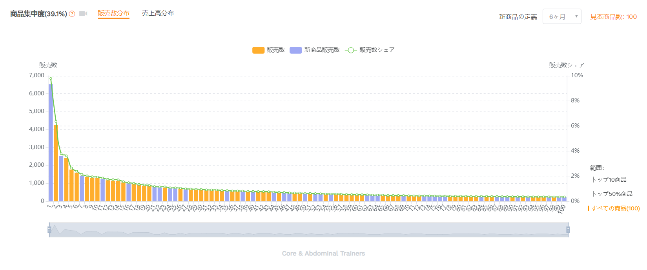Click the 見本商品数: 100 link

point(614,16)
